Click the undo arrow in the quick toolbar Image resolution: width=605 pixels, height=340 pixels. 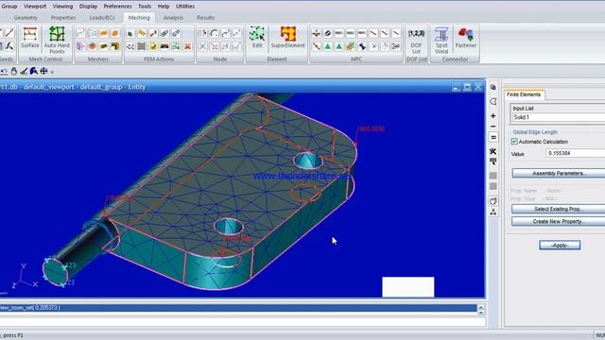click(x=4, y=72)
